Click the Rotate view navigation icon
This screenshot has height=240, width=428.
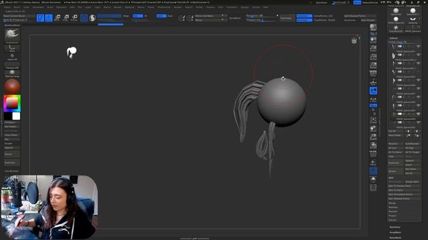[373, 145]
